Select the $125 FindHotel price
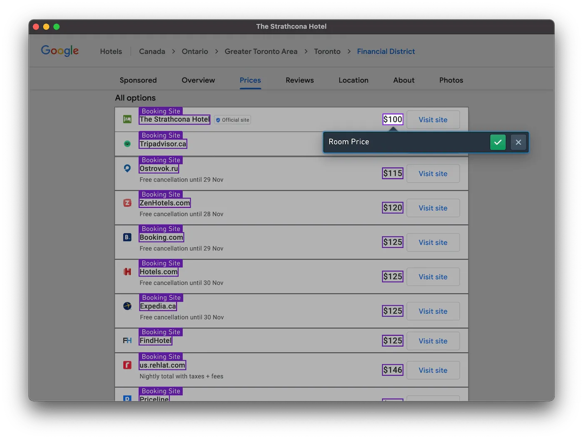This screenshot has width=583, height=439. tap(393, 340)
